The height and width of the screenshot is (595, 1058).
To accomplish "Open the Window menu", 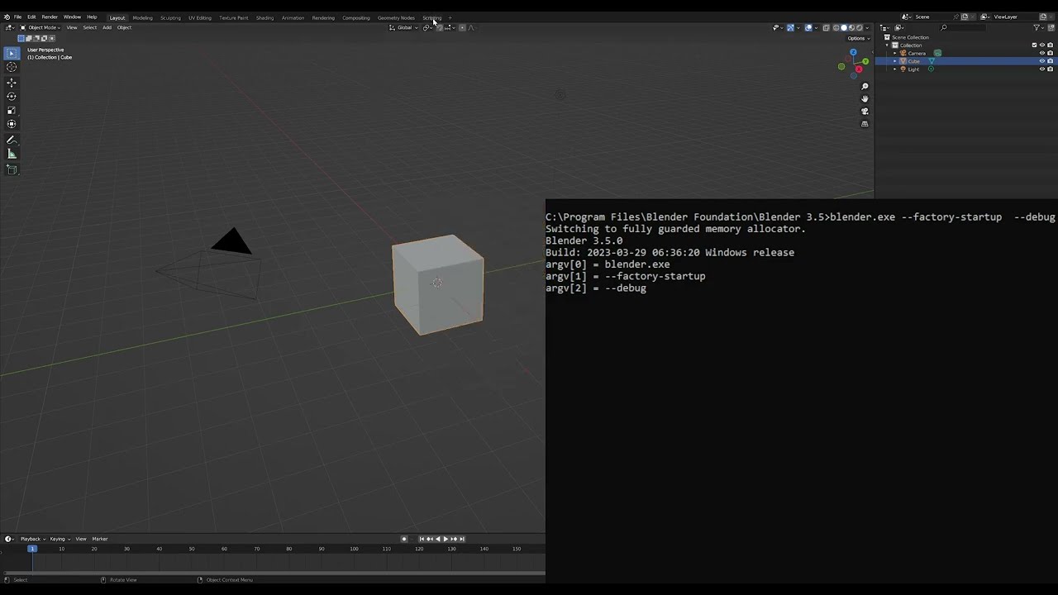I will pyautogui.click(x=72, y=17).
